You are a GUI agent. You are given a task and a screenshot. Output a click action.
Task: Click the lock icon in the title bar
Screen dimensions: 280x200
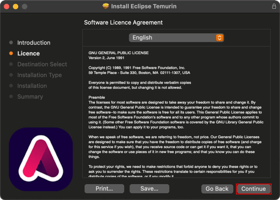pos(274,6)
